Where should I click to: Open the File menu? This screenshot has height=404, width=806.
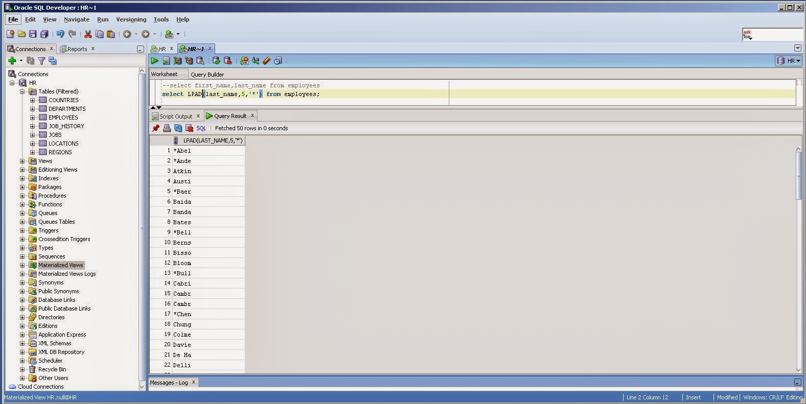(13, 19)
